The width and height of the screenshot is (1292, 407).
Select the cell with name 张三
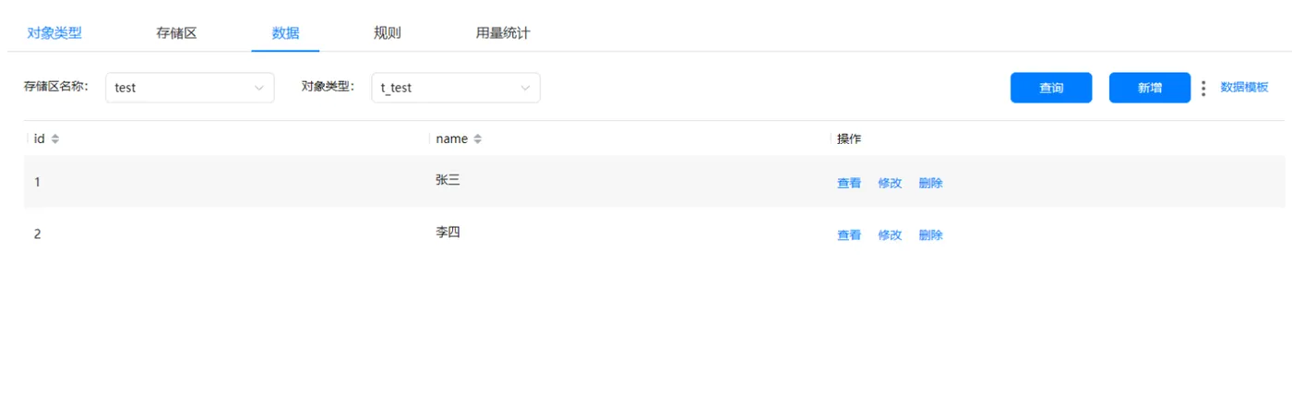point(448,181)
